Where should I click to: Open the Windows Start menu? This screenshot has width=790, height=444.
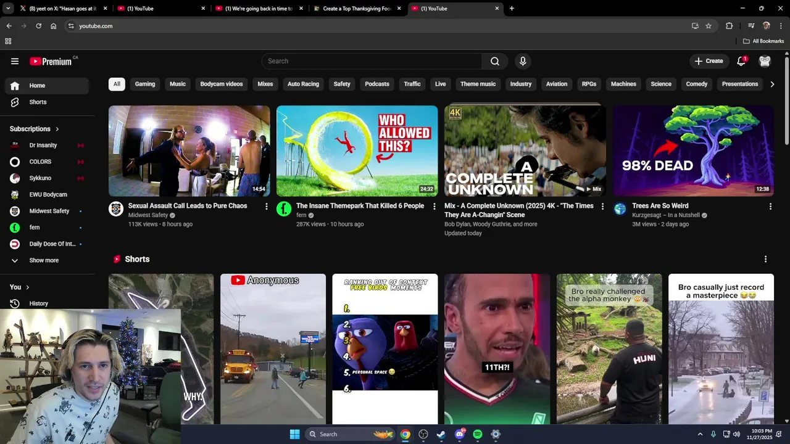pyautogui.click(x=294, y=434)
